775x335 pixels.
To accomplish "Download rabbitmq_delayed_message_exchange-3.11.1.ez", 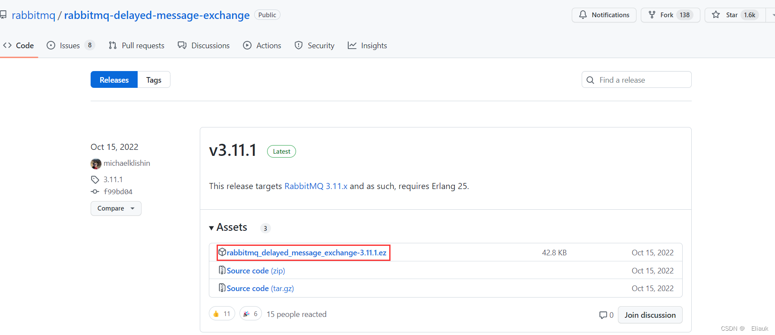I will (306, 253).
